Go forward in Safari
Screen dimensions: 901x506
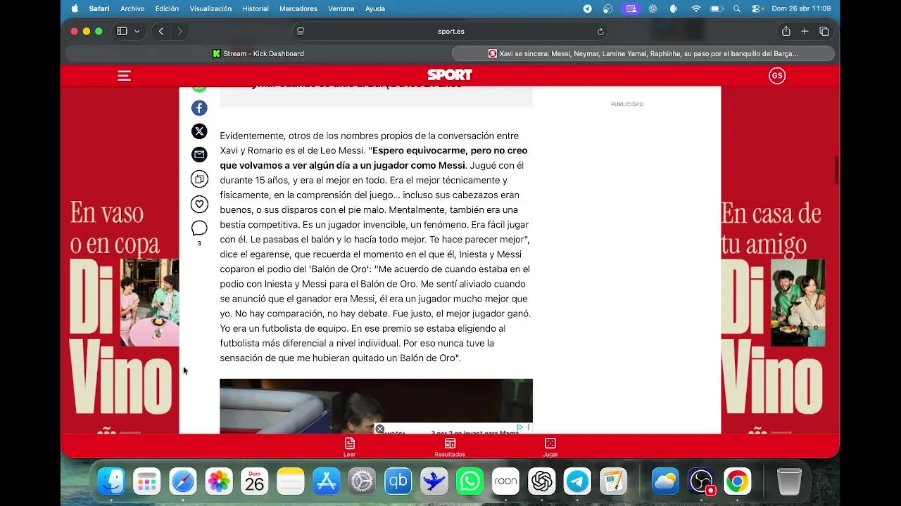click(x=179, y=31)
